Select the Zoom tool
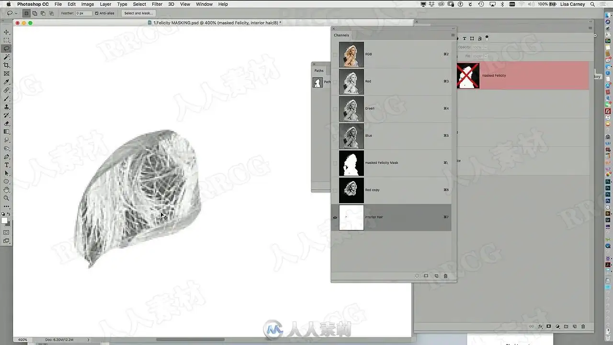The width and height of the screenshot is (613, 345). pos(7,198)
